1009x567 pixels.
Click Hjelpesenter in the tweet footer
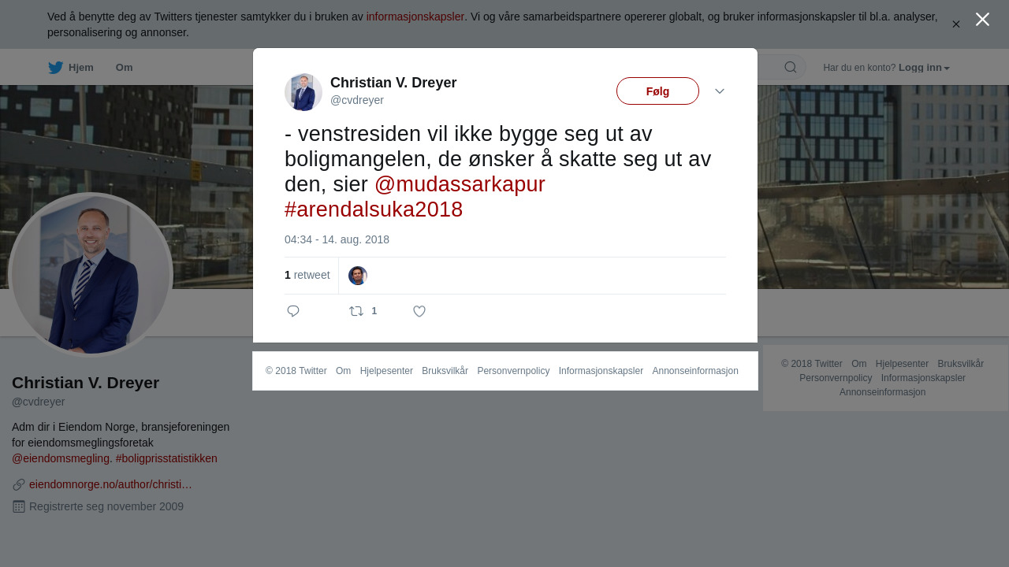(x=386, y=371)
